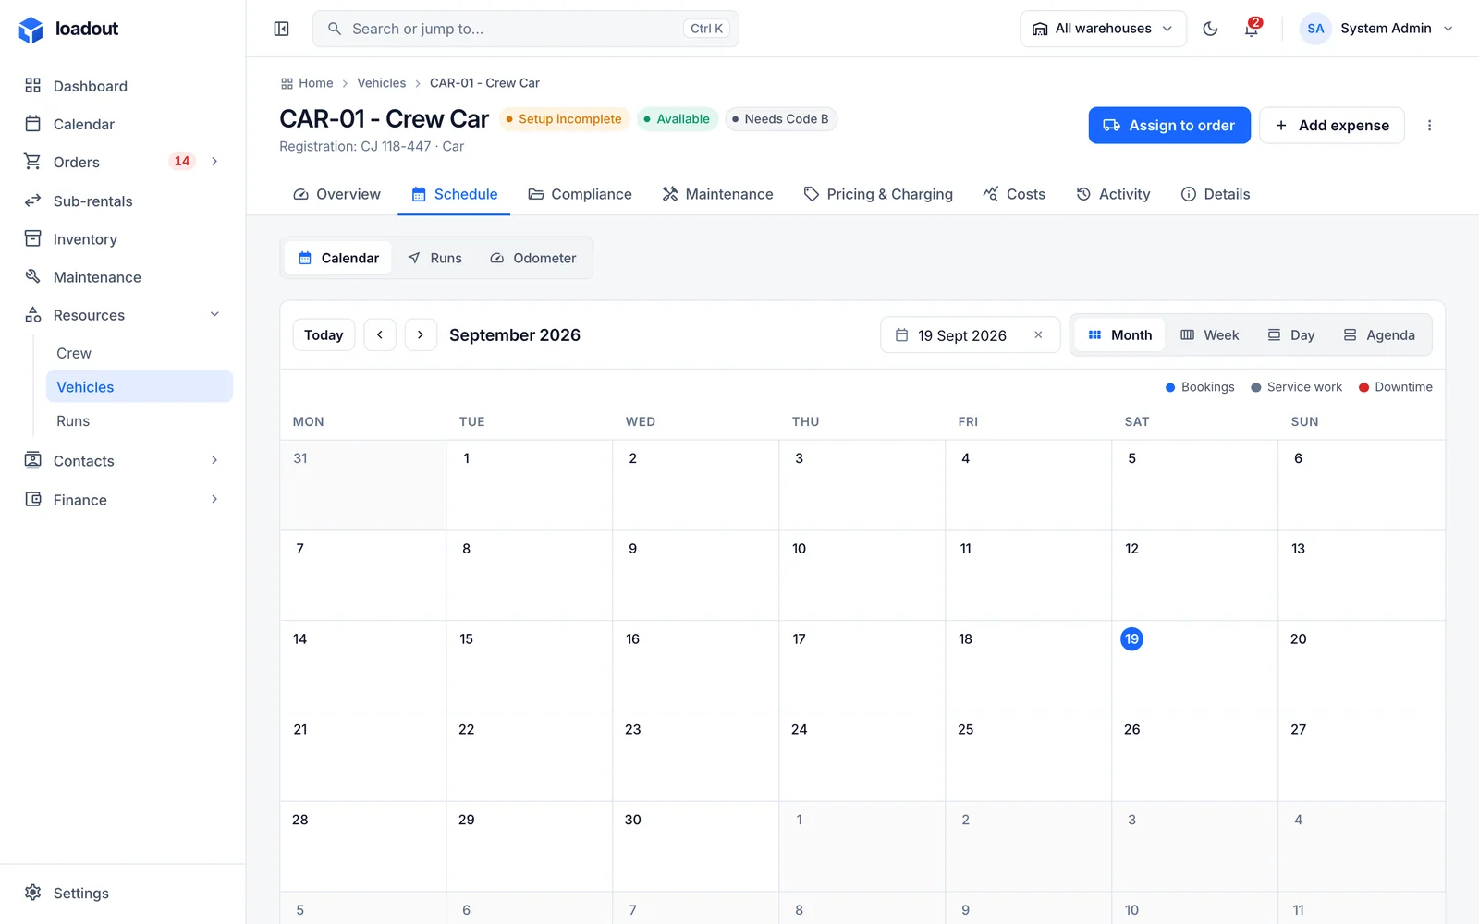Click the Bookings legend item

1200,387
